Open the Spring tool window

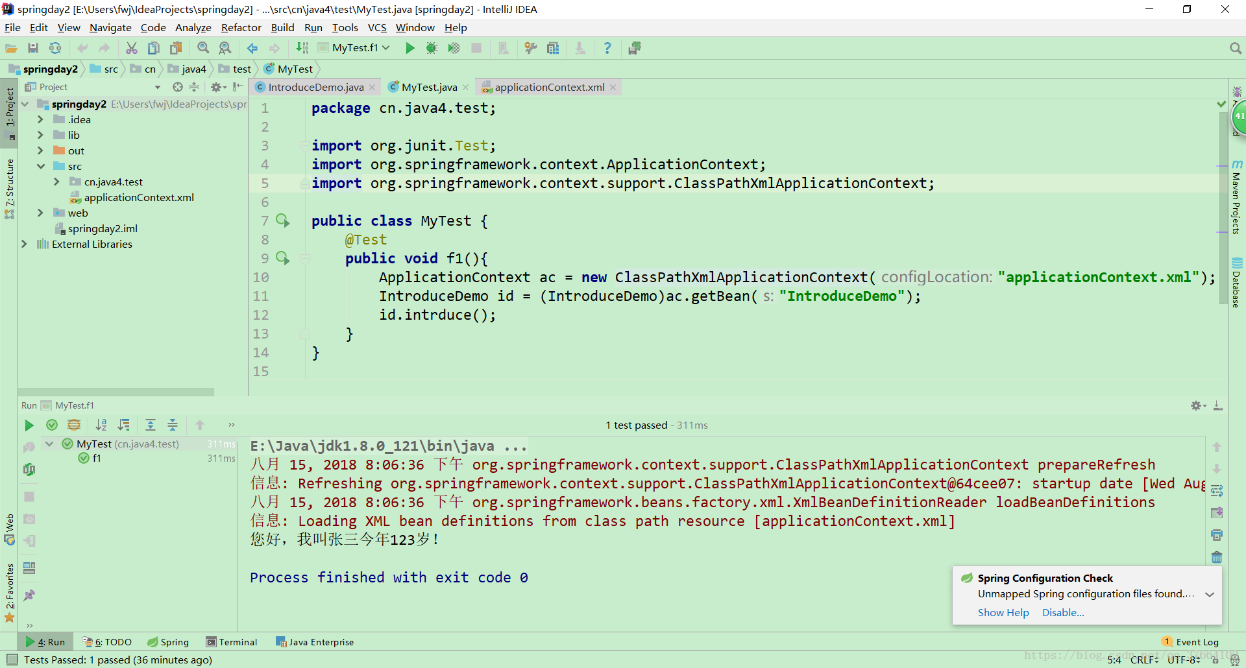click(x=168, y=642)
